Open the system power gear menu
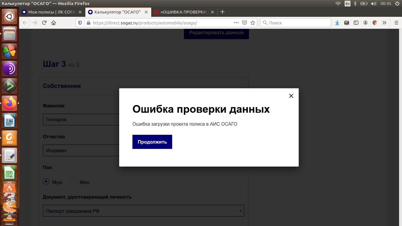Viewport: 402px width, 226px height. [x=397, y=4]
